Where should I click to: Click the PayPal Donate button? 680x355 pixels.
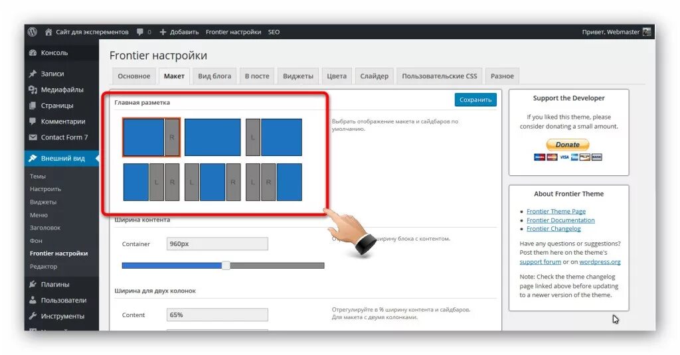point(567,145)
